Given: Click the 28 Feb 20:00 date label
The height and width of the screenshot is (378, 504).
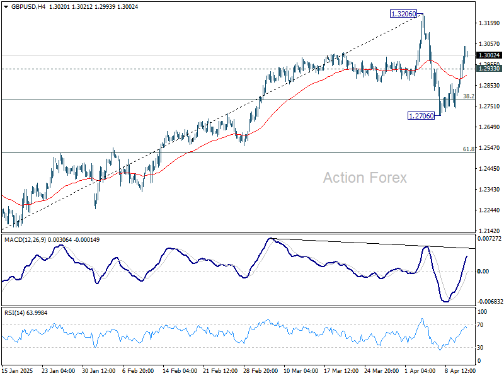Looking at the screenshot, I should click(x=261, y=371).
